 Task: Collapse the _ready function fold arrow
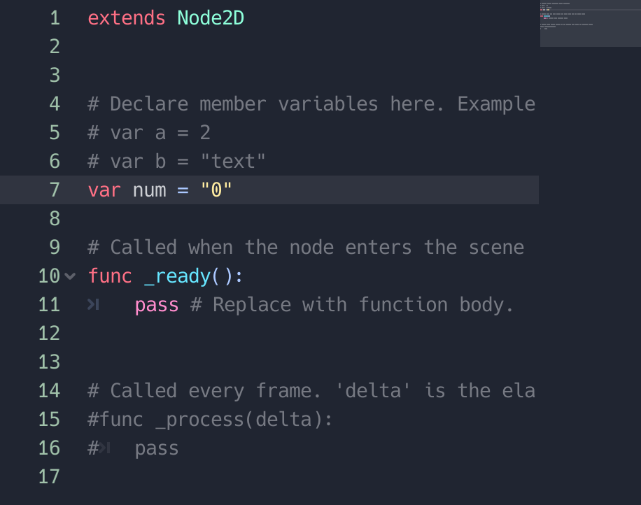70,276
